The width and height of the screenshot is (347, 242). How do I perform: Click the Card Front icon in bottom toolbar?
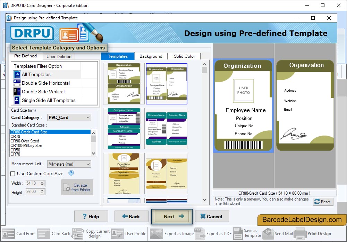pos(8,234)
